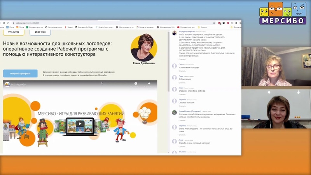This screenshot has width=311, height=175.
Task: Click presenter photo of Елена Дробышева
Action: [144, 47]
